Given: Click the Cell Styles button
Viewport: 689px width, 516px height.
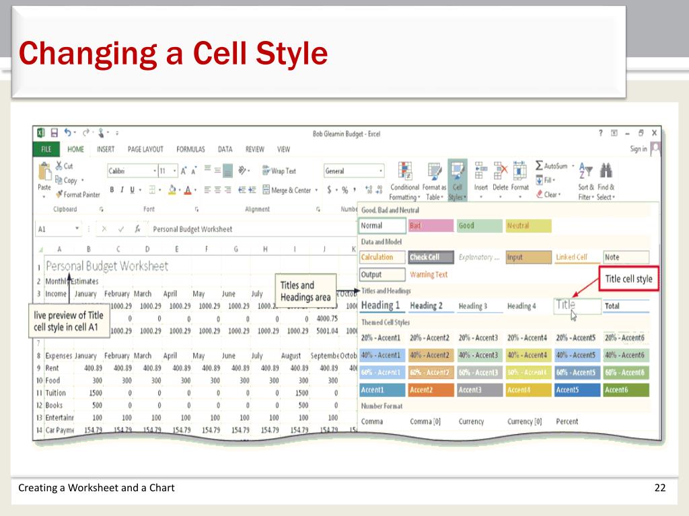Looking at the screenshot, I should 458,181.
